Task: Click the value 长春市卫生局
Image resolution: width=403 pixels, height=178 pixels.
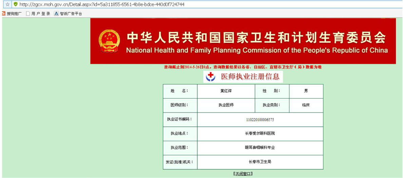Action: (260, 162)
